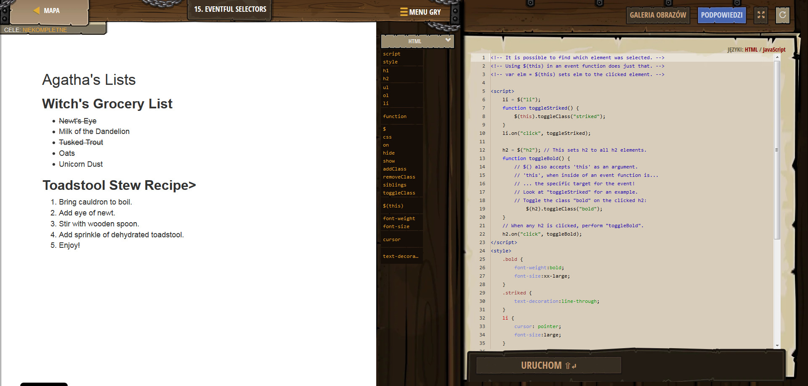Select the '$' palette entry
808x386 pixels.
[385, 129]
